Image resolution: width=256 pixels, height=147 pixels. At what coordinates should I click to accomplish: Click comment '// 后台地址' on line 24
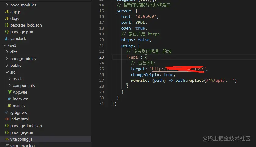(143, 63)
